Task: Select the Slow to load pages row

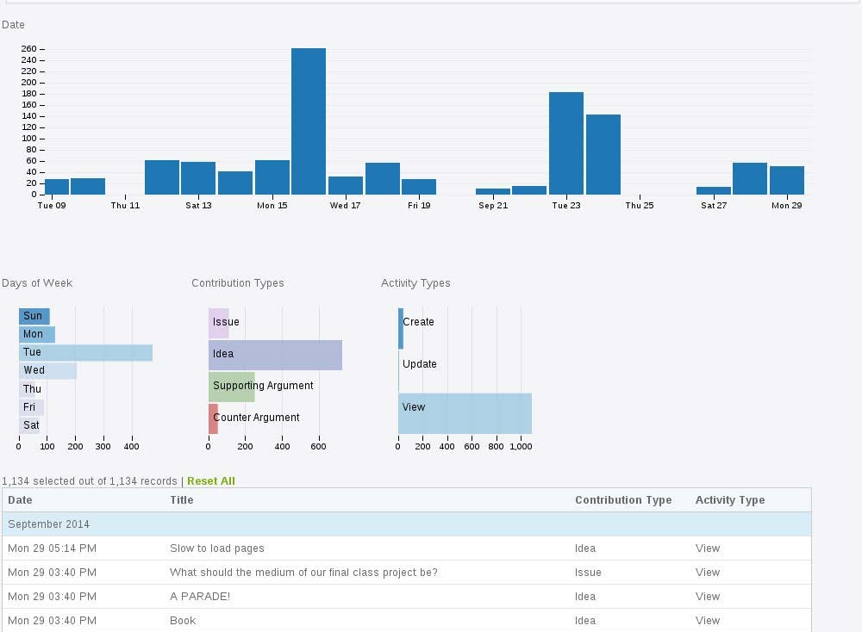Action: (x=345, y=548)
